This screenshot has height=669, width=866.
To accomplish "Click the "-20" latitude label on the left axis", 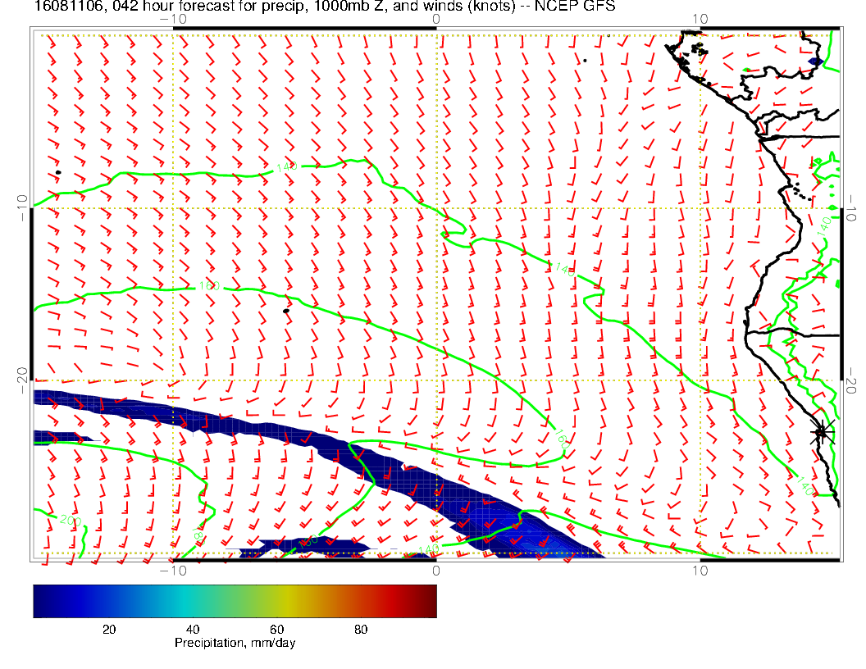I will pos(23,380).
